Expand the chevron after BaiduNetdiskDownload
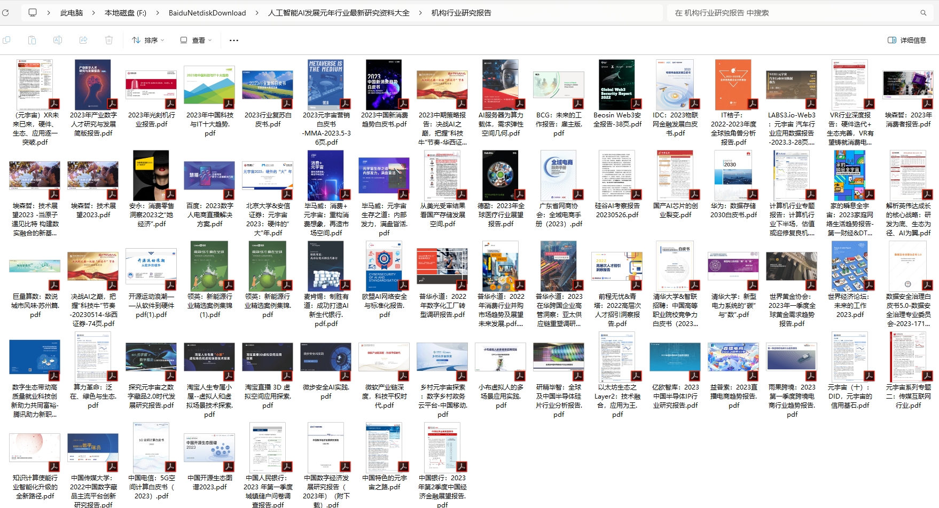 click(x=257, y=13)
